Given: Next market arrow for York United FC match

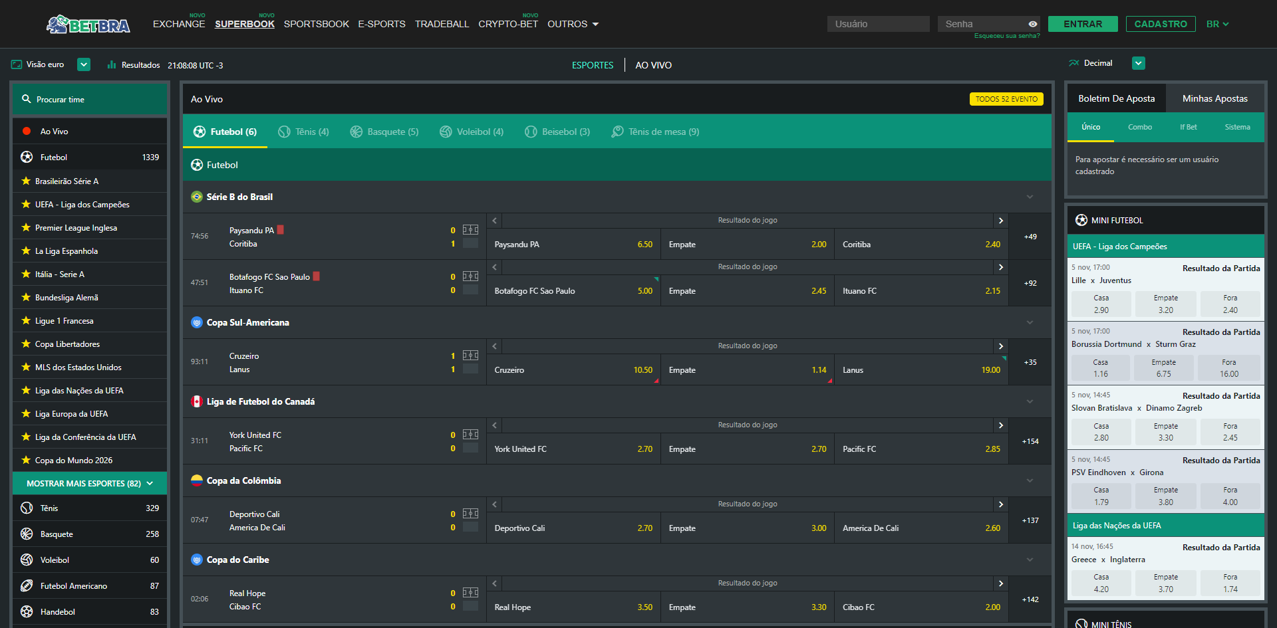Looking at the screenshot, I should (x=1000, y=425).
